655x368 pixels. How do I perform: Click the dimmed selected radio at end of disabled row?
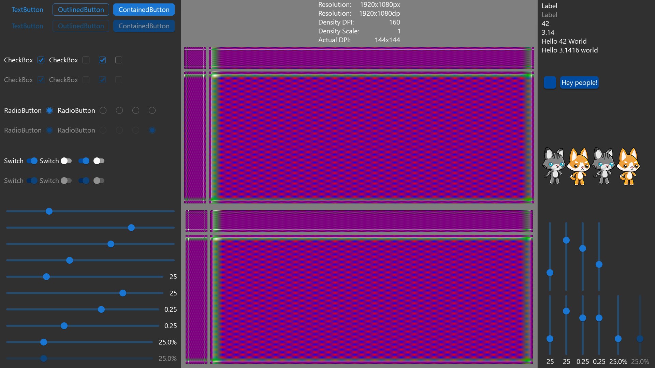tap(152, 130)
